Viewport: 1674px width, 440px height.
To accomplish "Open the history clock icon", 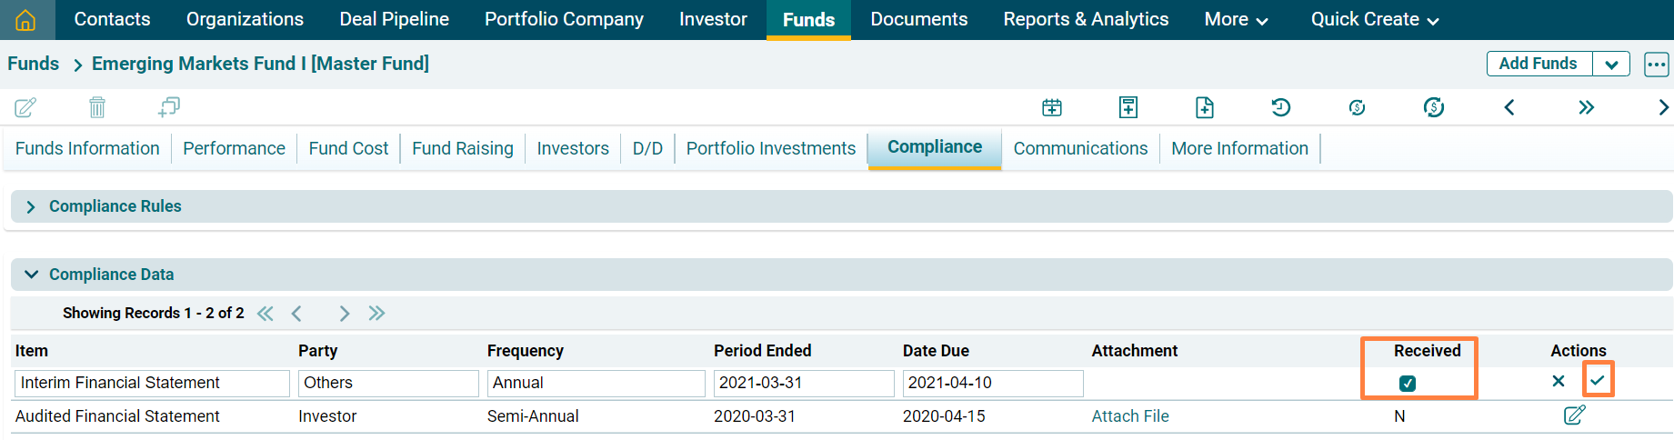I will [x=1280, y=107].
